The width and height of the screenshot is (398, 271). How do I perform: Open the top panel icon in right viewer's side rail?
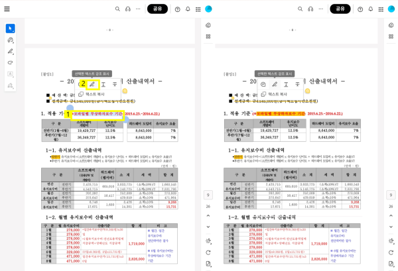(391, 25)
